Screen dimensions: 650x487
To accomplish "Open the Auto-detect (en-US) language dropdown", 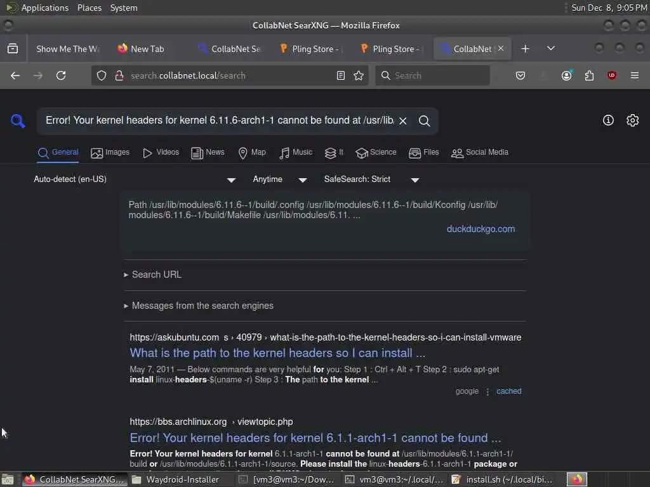I will coord(135,179).
